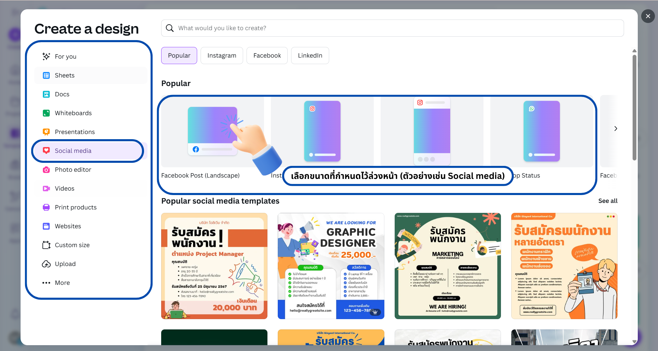This screenshot has width=658, height=351.
Task: Switch to the Facebook tab
Action: [x=267, y=56]
